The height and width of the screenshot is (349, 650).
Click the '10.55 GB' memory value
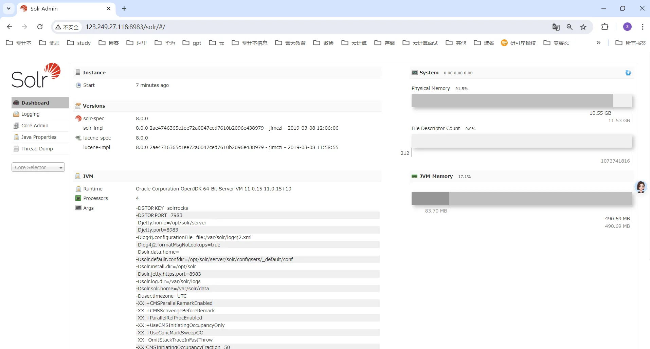600,113
